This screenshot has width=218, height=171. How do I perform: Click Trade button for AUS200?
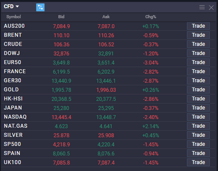click(198, 26)
